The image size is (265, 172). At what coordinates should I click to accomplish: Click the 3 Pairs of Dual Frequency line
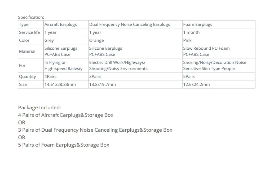click(x=95, y=130)
